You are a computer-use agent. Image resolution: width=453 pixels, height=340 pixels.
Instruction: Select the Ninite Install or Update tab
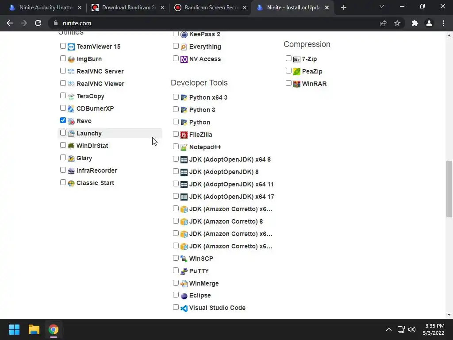click(x=293, y=8)
